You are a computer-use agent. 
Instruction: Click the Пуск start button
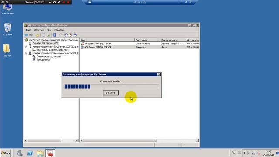6,153
